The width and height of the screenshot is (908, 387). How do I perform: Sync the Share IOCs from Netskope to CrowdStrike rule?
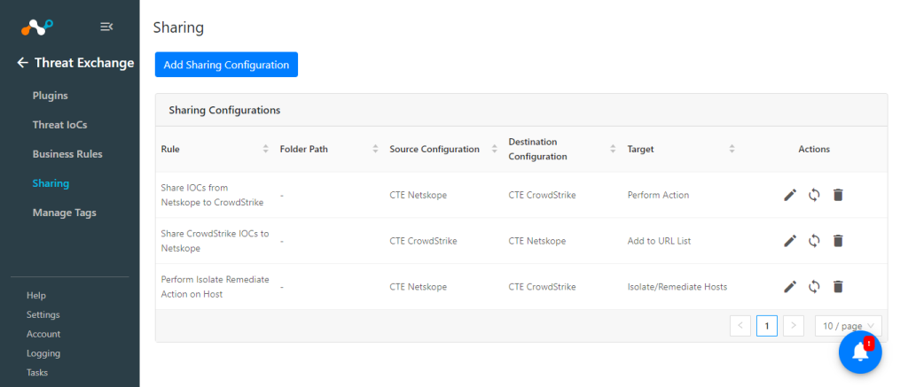(814, 195)
